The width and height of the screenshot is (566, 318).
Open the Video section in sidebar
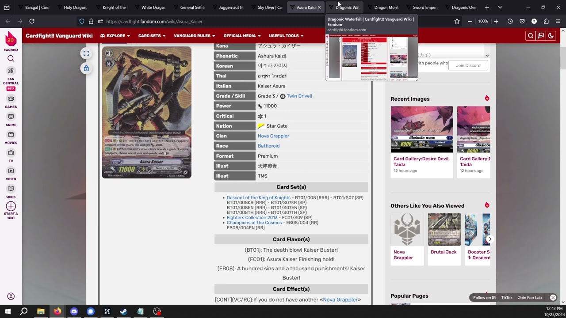[x=11, y=174]
